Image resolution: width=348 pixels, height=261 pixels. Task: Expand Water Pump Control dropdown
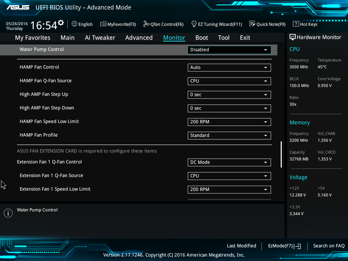(x=229, y=50)
